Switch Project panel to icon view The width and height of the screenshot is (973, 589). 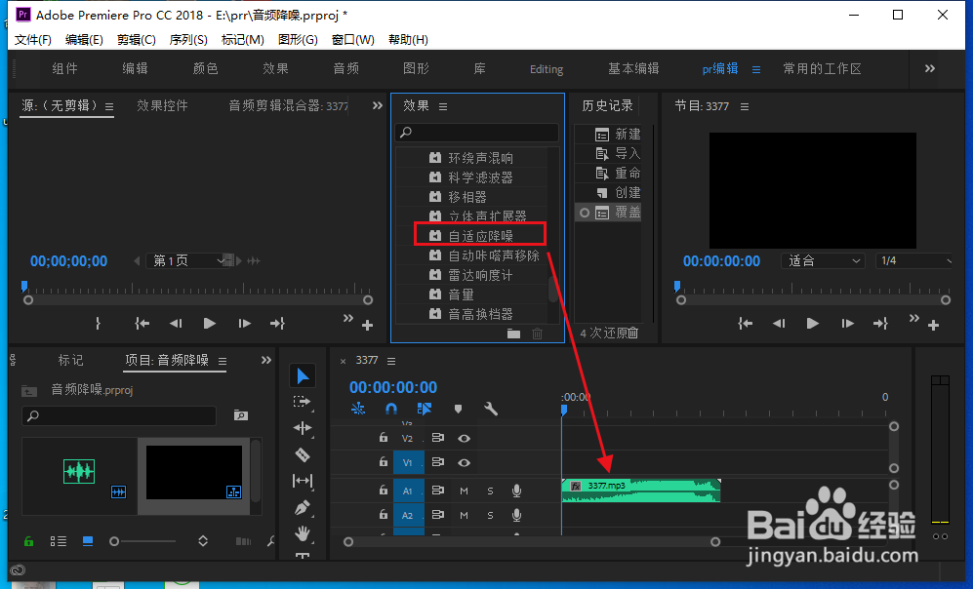(88, 541)
